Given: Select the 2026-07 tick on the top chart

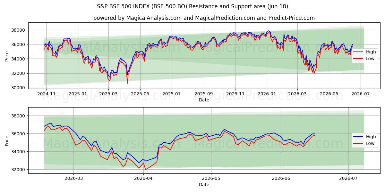Looking at the screenshot, I should (x=360, y=94).
